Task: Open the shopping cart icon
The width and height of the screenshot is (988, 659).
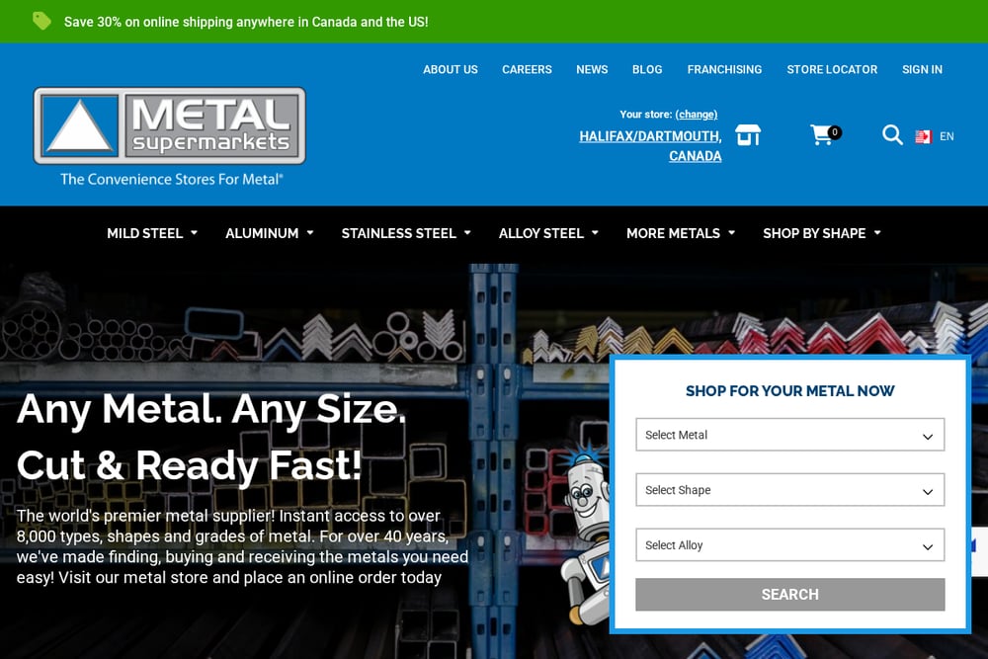Action: pyautogui.click(x=822, y=134)
